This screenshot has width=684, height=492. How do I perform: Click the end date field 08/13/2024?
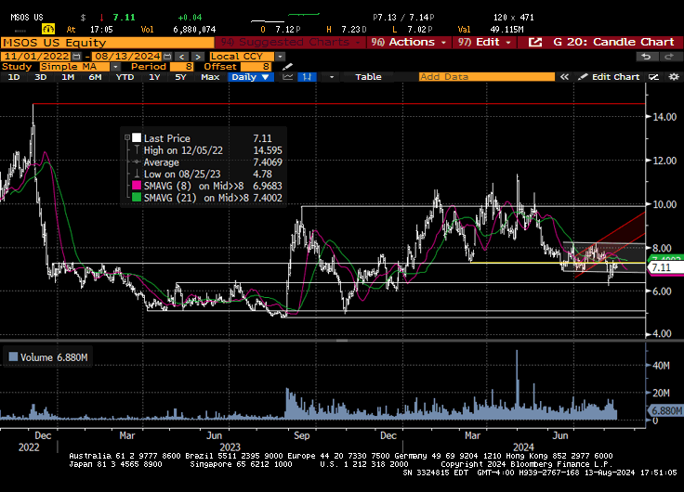127,57
